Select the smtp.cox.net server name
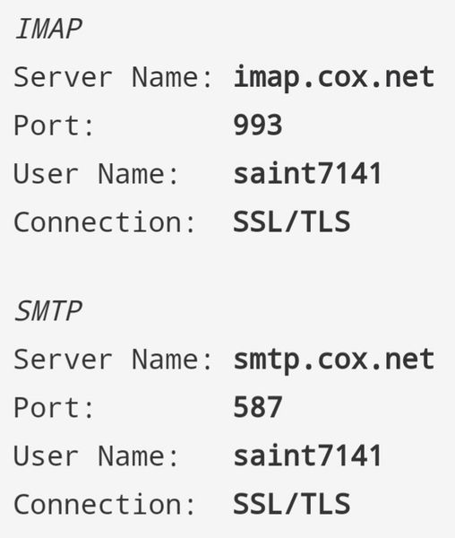Image resolution: width=455 pixels, height=538 pixels. [334, 360]
